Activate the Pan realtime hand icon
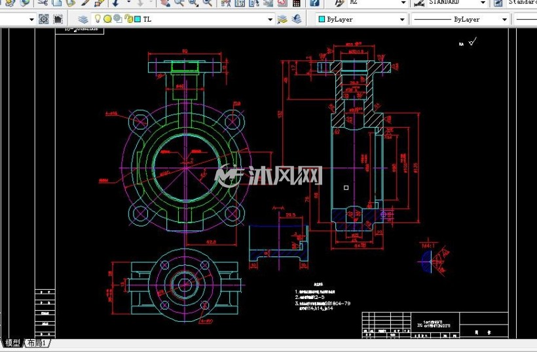The width and height of the screenshot is (537, 352). [166, 3]
